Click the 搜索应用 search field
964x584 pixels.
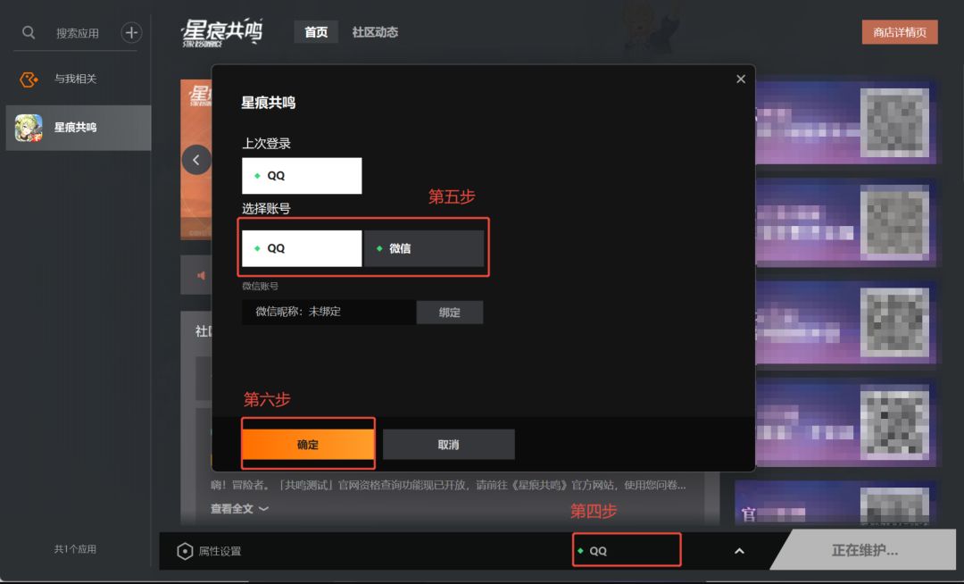click(x=78, y=33)
